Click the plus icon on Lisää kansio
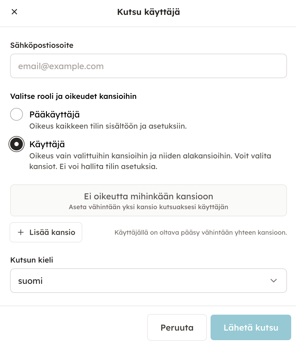296x346 pixels. (x=21, y=232)
